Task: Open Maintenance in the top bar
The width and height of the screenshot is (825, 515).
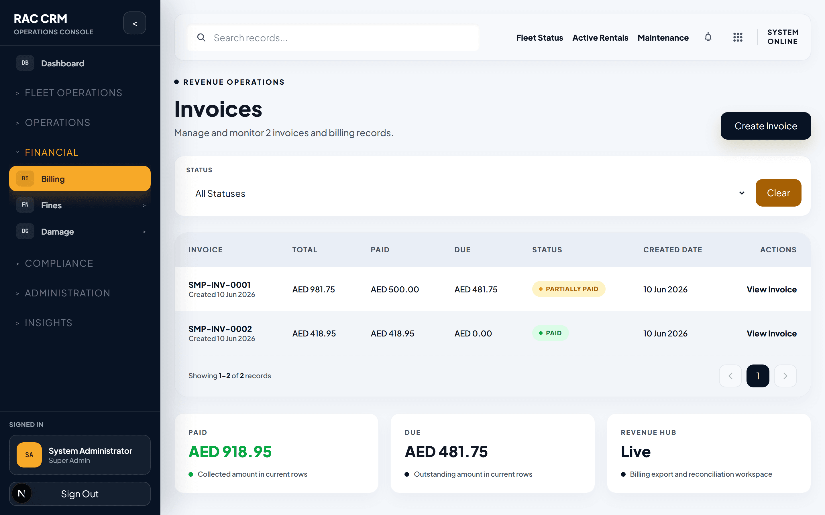Action: [663, 37]
